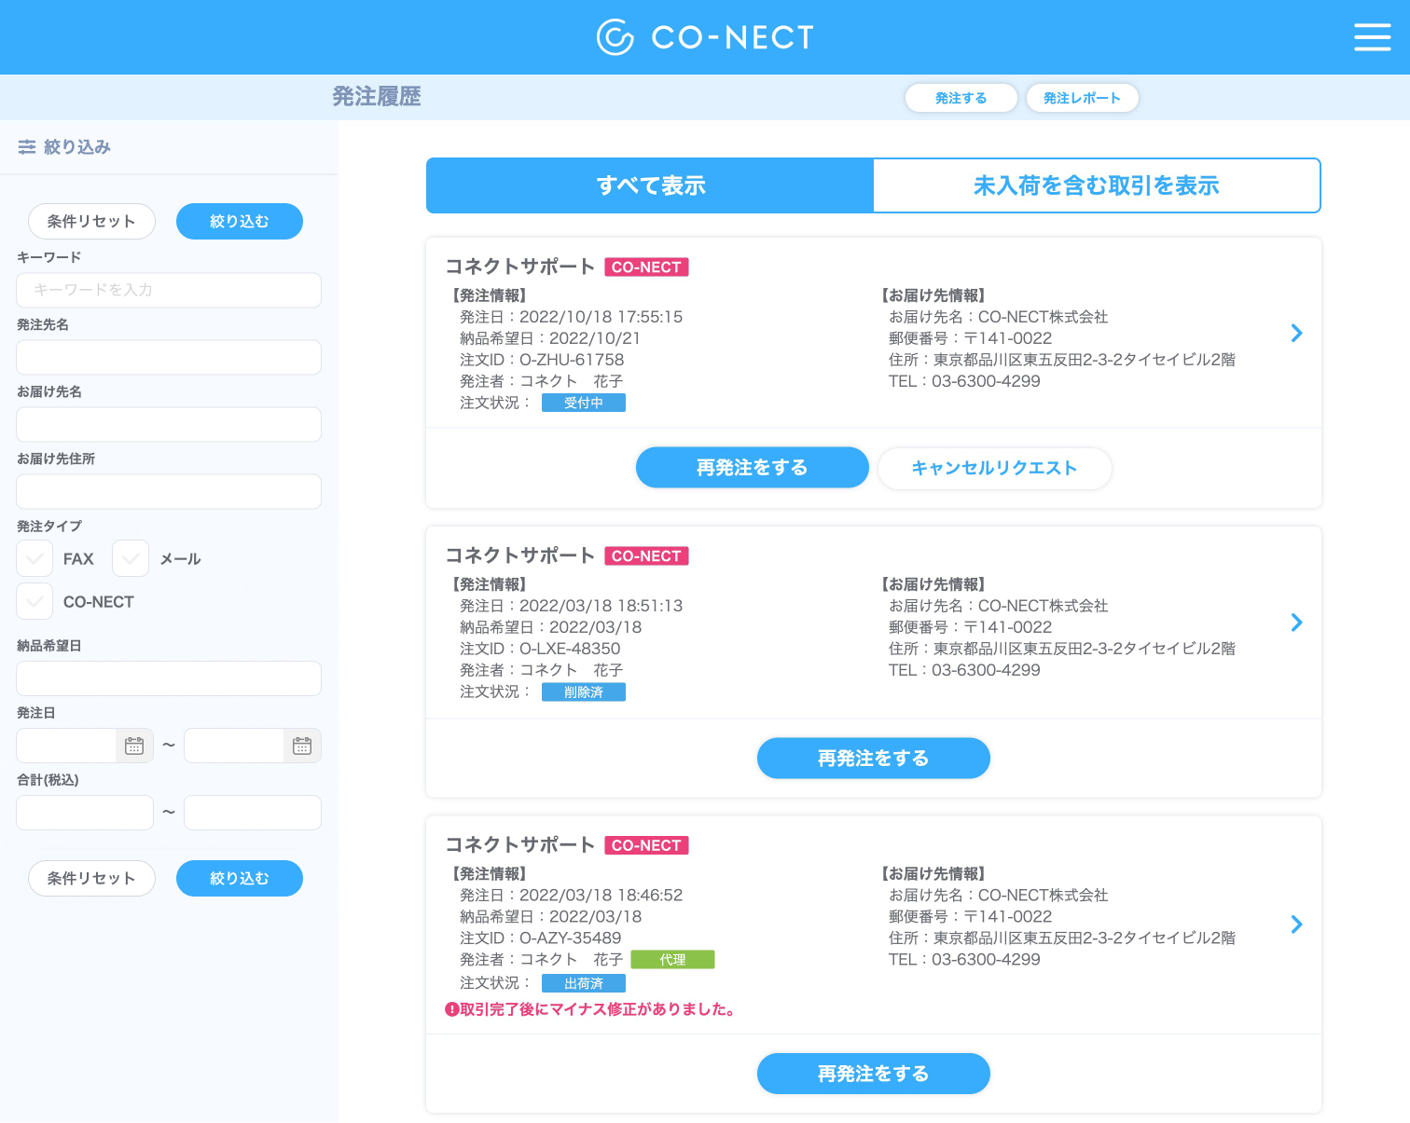
Task: Focus the キーワード input field
Action: (169, 290)
